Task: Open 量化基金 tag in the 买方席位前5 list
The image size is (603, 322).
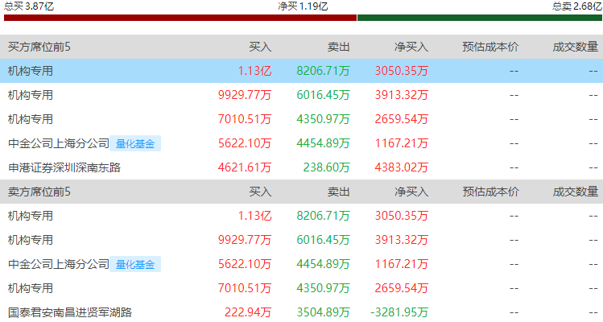Action: 135,143
